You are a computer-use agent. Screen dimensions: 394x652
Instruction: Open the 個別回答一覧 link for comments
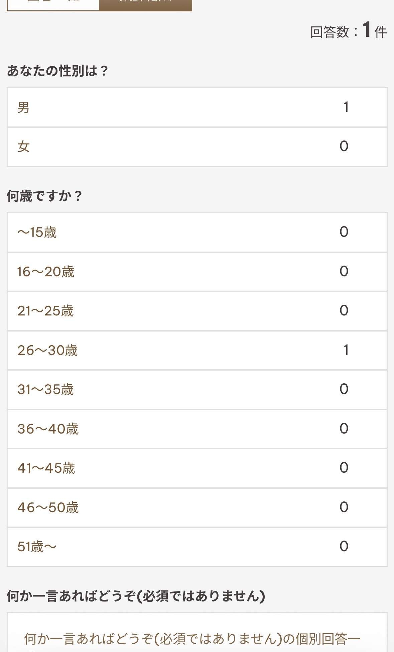192,639
